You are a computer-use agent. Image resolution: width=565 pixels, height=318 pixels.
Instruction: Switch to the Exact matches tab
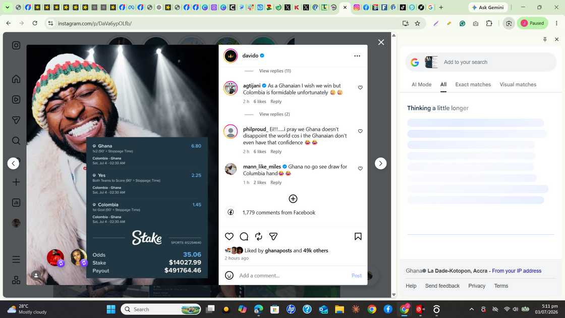pos(473,84)
